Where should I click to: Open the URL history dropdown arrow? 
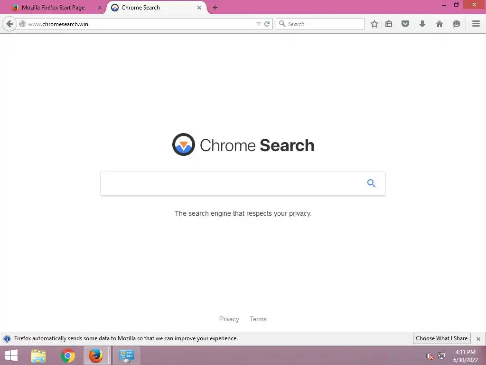click(x=259, y=24)
